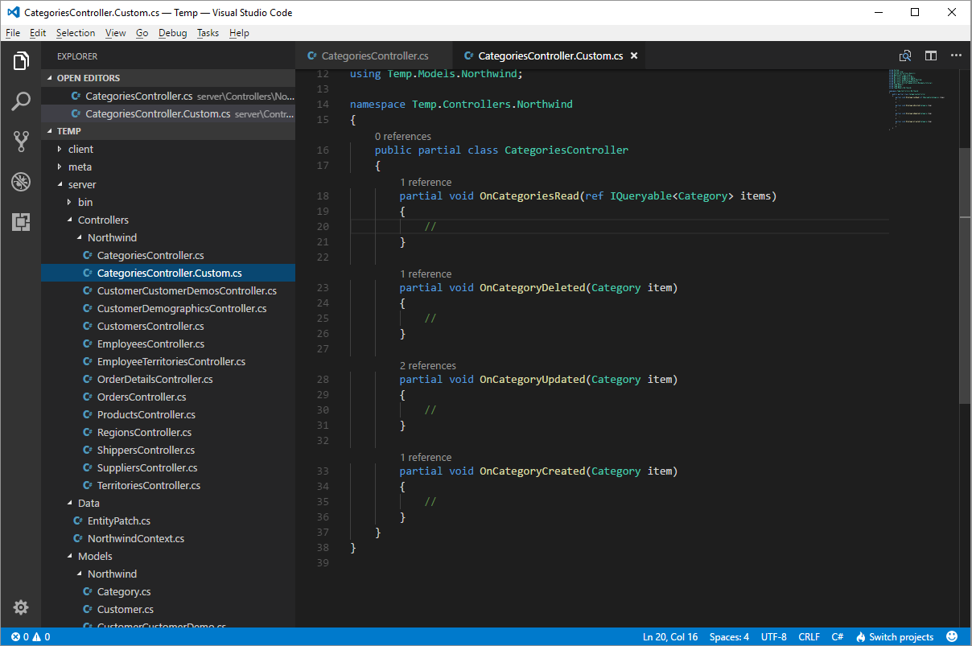Open the Tasks menu

coord(208,33)
